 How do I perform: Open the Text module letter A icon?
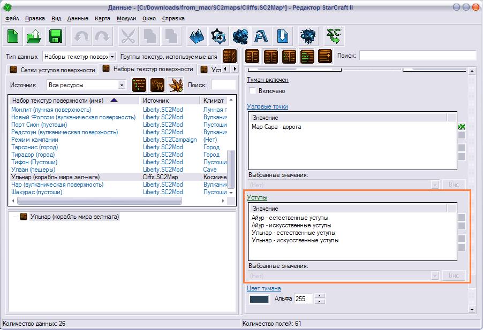[x=261, y=36]
